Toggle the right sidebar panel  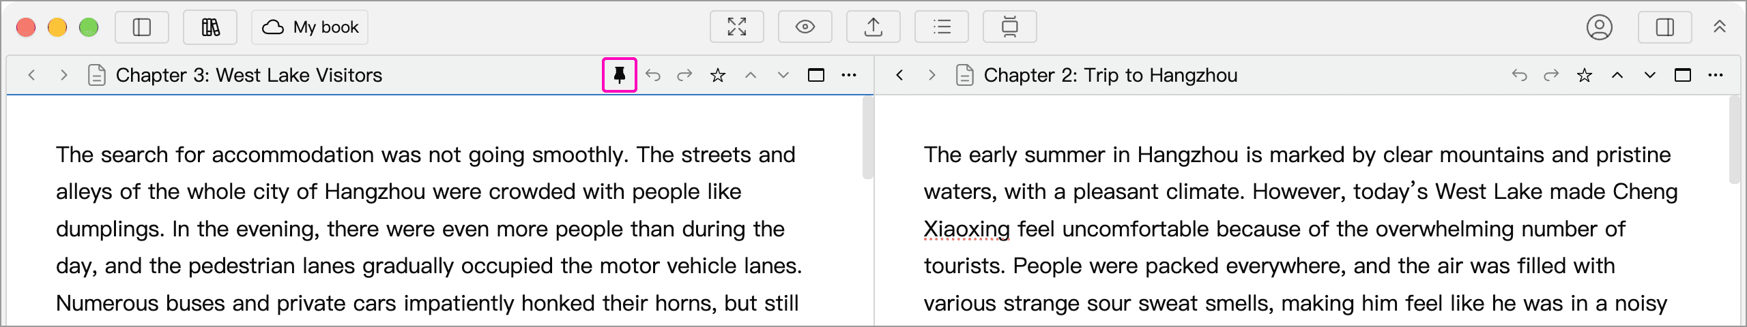pyautogui.click(x=1665, y=27)
